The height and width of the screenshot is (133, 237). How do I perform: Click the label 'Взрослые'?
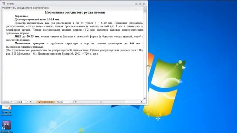(21, 16)
